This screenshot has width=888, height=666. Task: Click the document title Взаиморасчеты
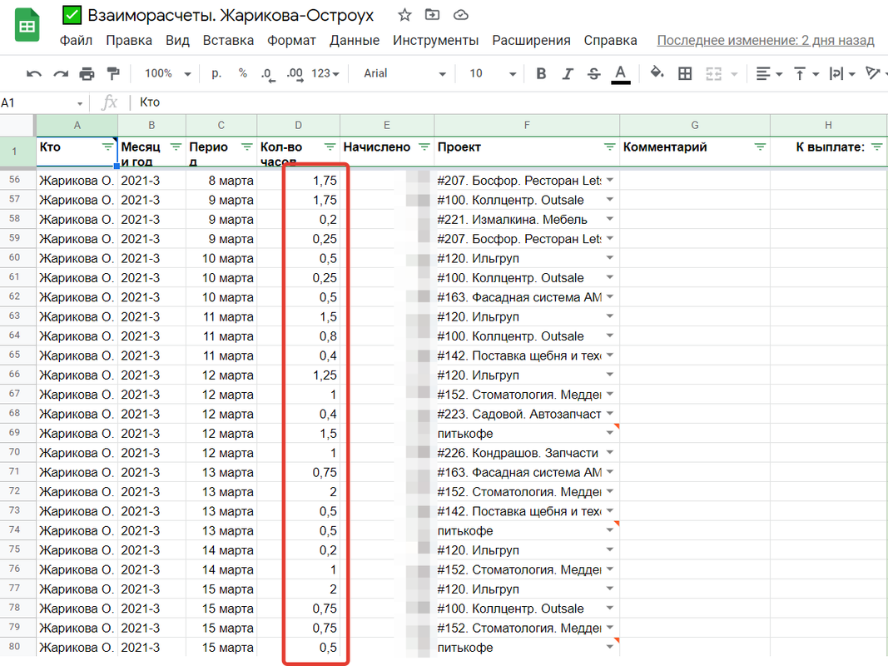231,15
